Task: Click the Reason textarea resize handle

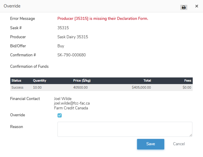Action: point(191,135)
